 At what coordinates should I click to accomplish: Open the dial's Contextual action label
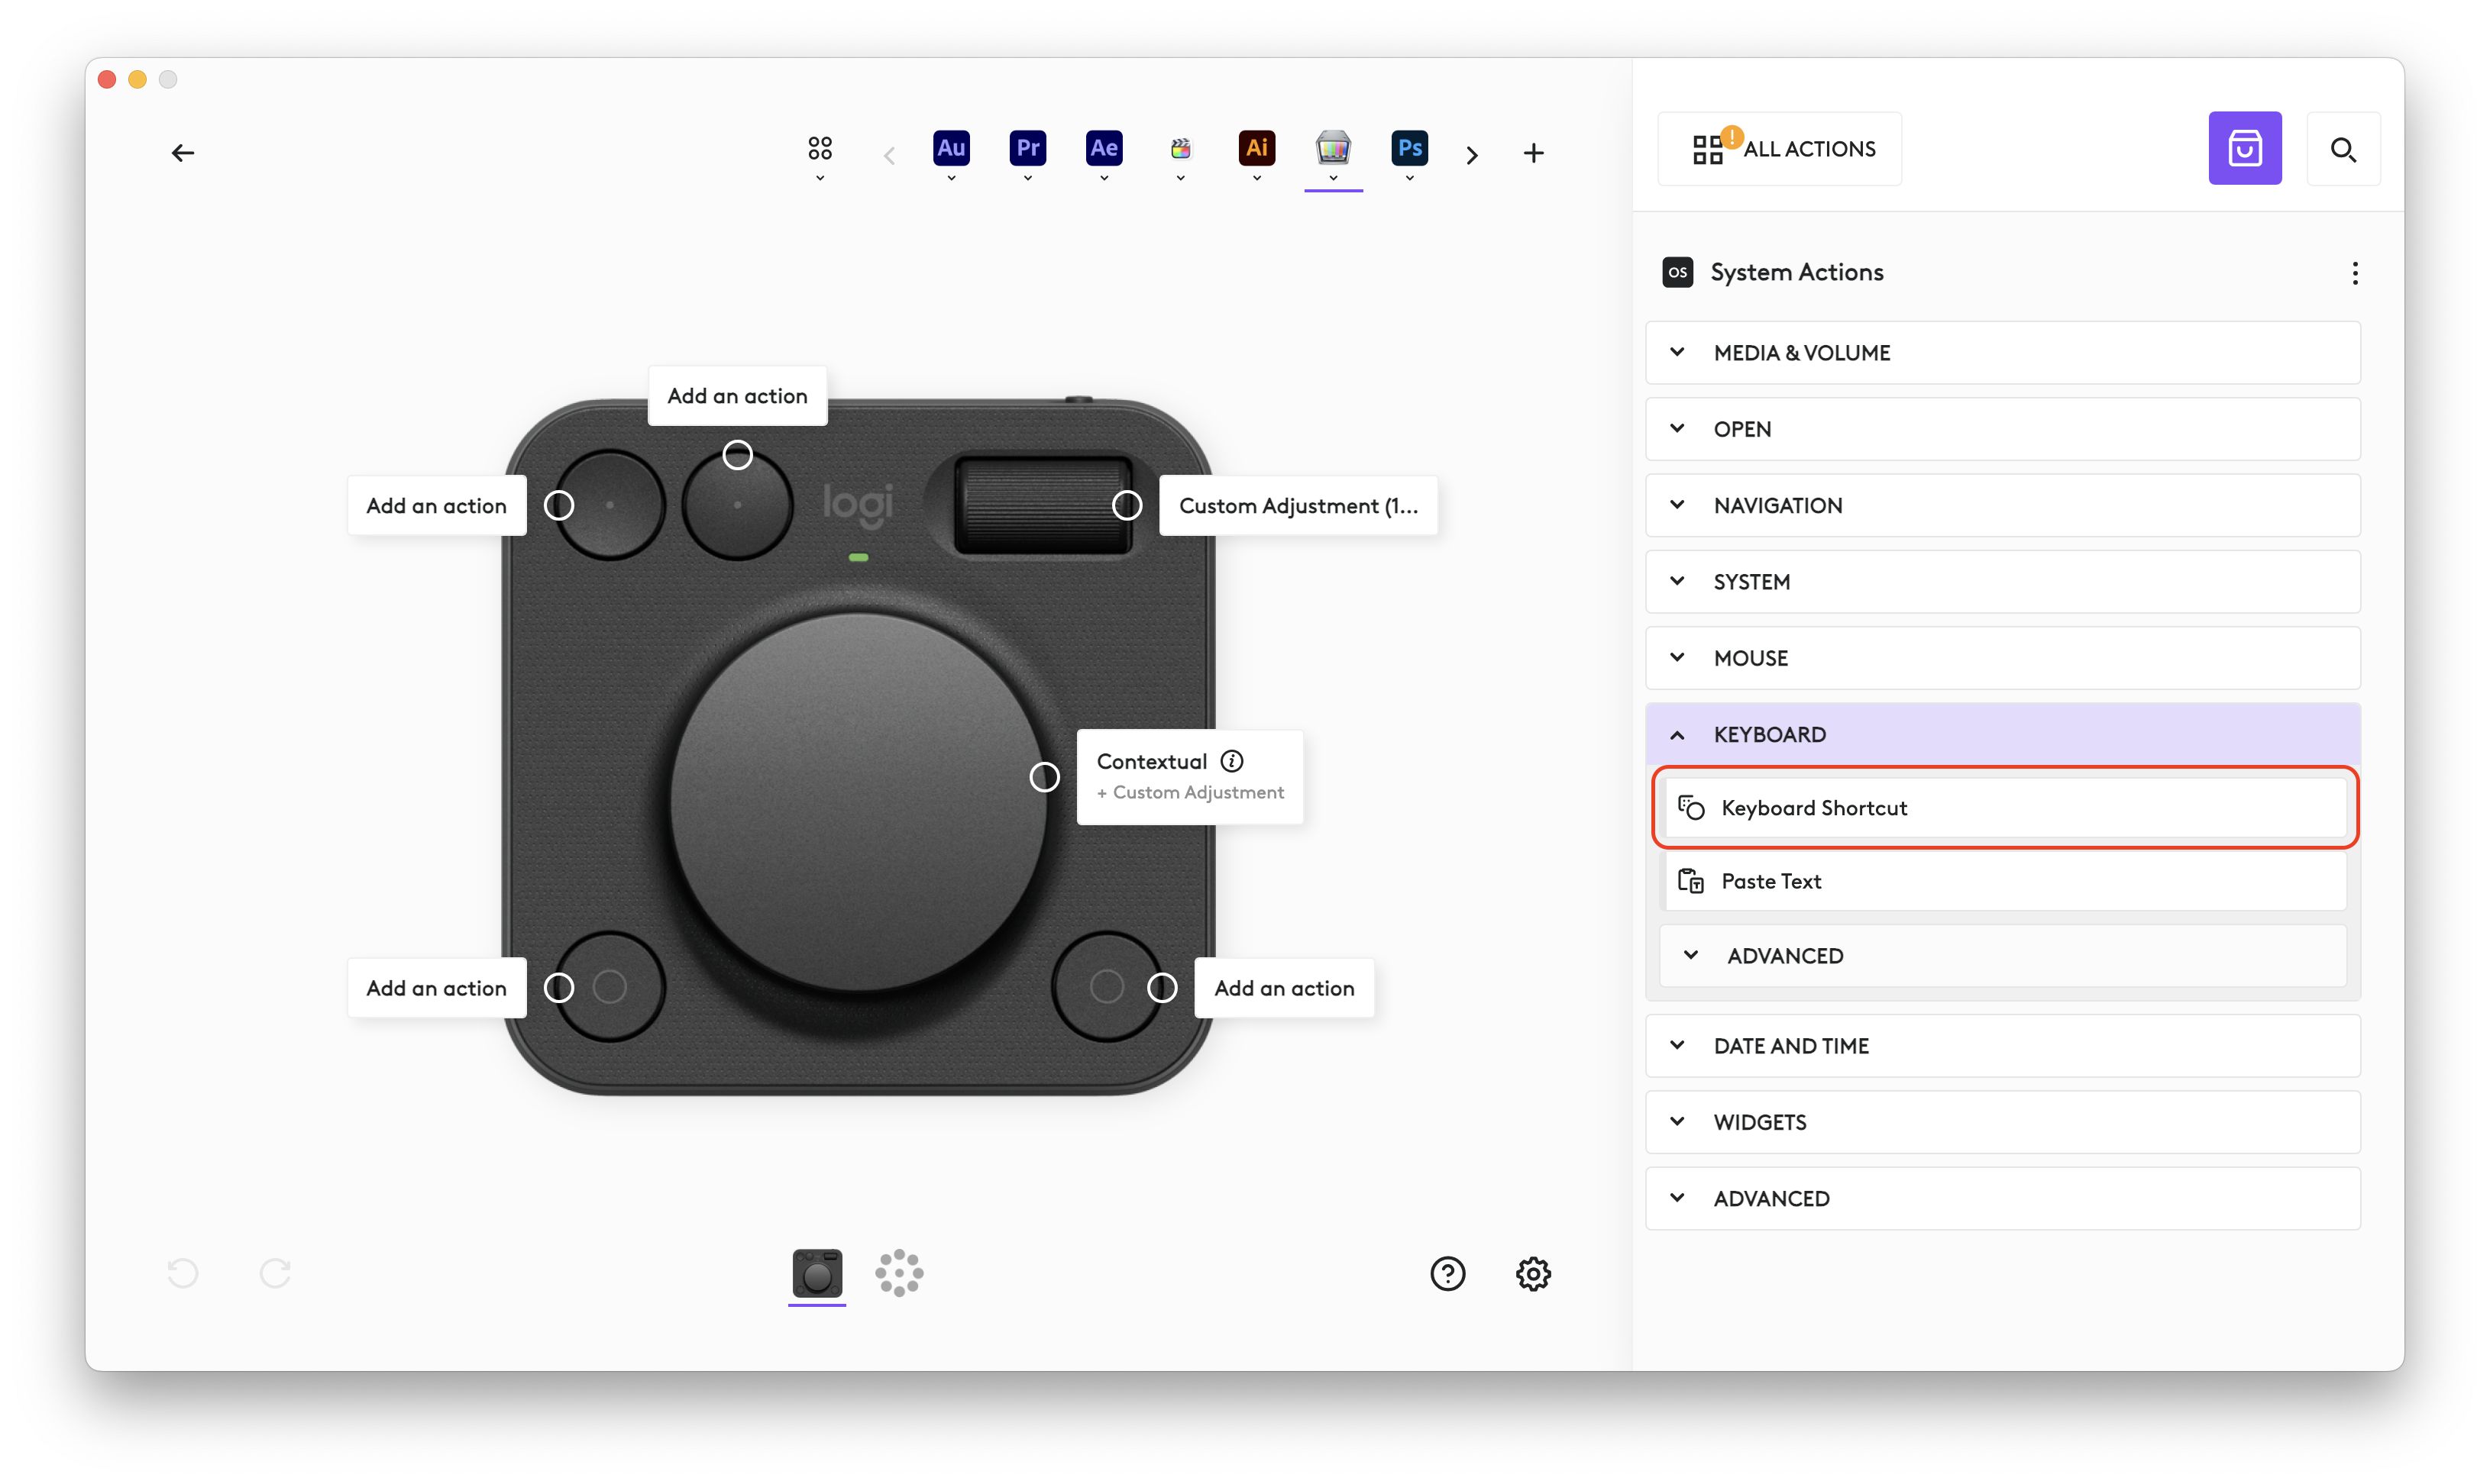click(1189, 777)
